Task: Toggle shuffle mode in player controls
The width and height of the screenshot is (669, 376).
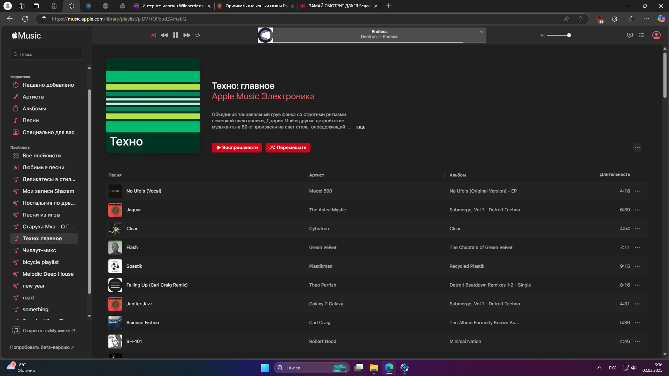Action: (154, 35)
